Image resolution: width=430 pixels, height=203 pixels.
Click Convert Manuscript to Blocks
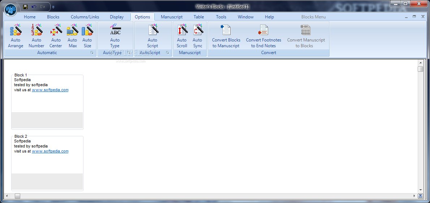[306, 36]
